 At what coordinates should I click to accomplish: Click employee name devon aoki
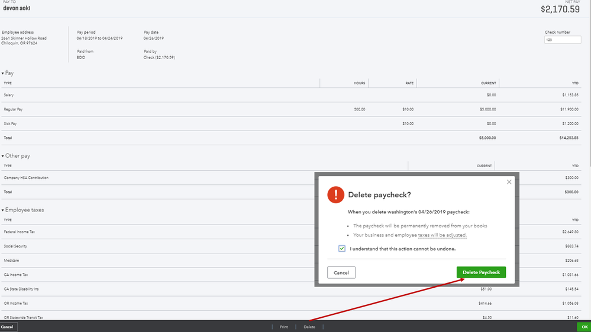[x=17, y=8]
